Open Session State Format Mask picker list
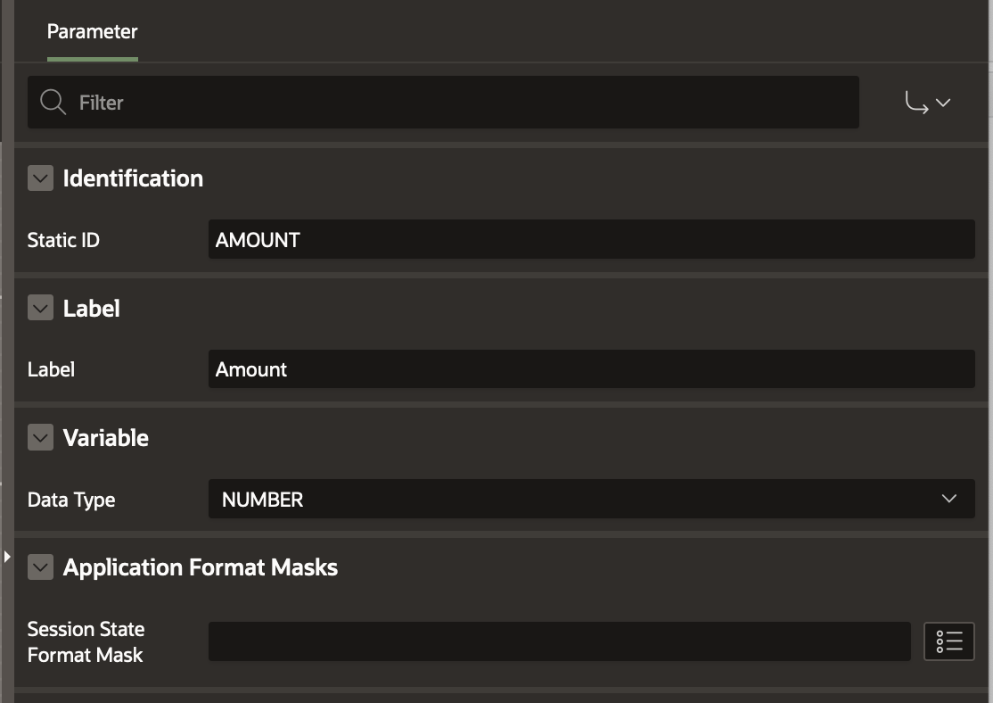993x703 pixels. coord(949,641)
